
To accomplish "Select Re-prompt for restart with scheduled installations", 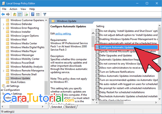I will tap(127, 88).
